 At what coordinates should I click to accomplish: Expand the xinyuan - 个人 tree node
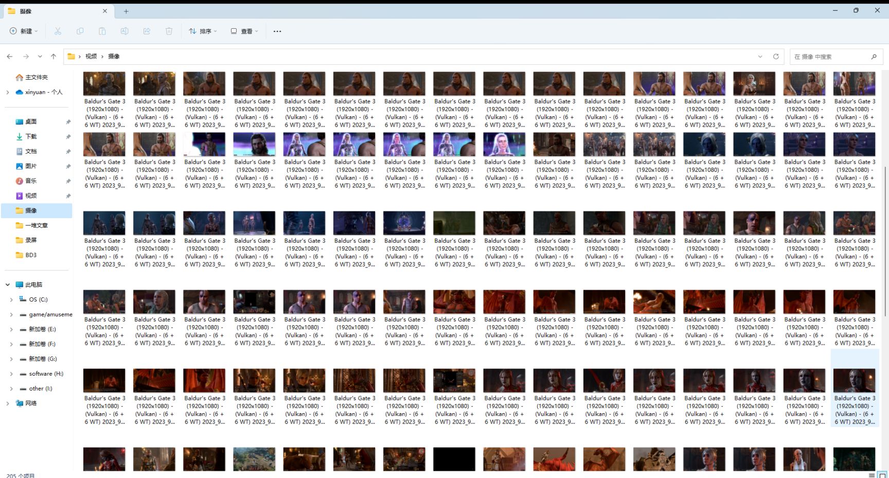coord(7,92)
